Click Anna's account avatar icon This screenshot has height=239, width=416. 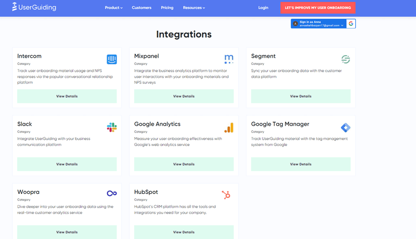[x=295, y=23]
